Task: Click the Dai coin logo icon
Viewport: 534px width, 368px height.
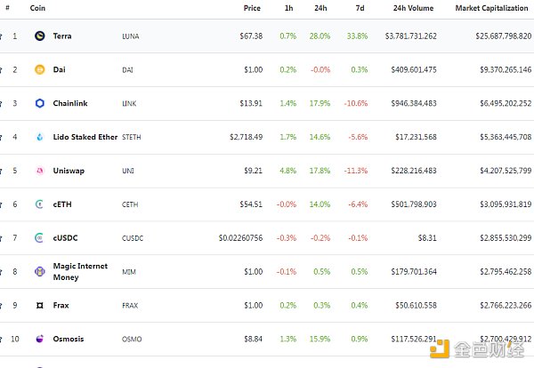Action: pos(40,69)
